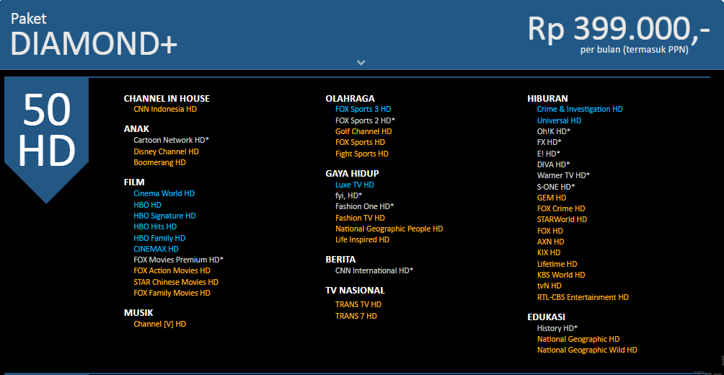Click HBO Signature HD

(165, 216)
